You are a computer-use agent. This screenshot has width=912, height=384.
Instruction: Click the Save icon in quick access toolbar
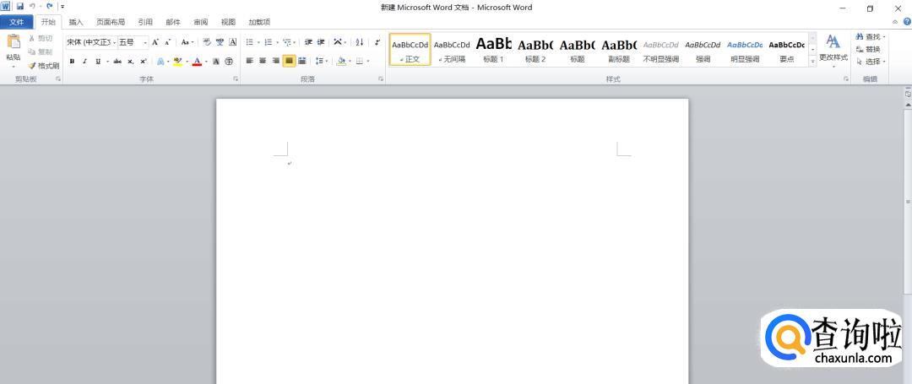(x=19, y=7)
